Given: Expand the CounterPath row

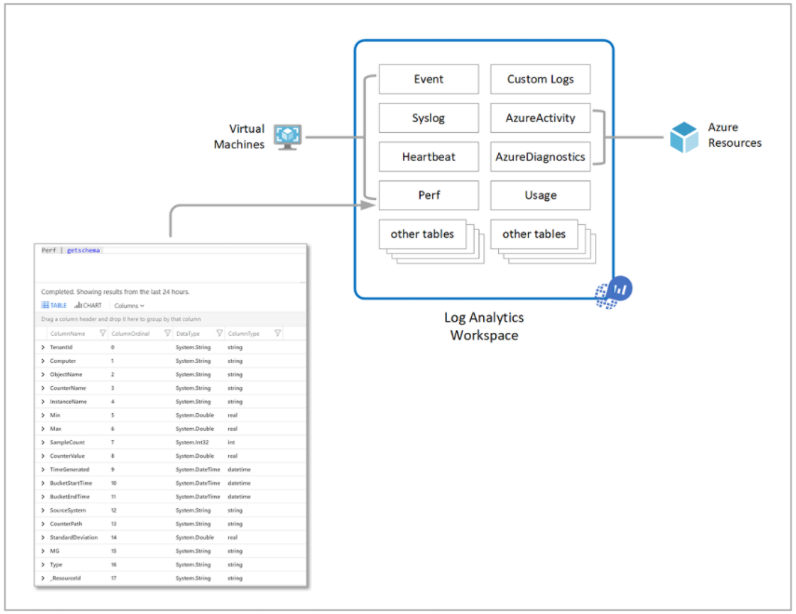Looking at the screenshot, I should tap(43, 524).
